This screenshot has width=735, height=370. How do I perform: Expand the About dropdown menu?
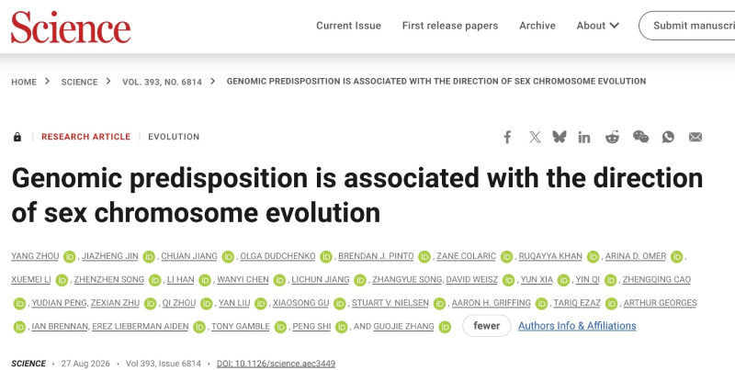[598, 26]
